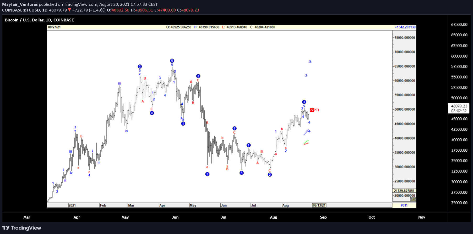
Task: Click the 75000.000000 embedded price scale label
Action: (x=405, y=38)
